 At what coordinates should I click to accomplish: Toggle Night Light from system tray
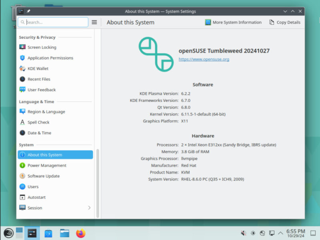tap(252, 233)
